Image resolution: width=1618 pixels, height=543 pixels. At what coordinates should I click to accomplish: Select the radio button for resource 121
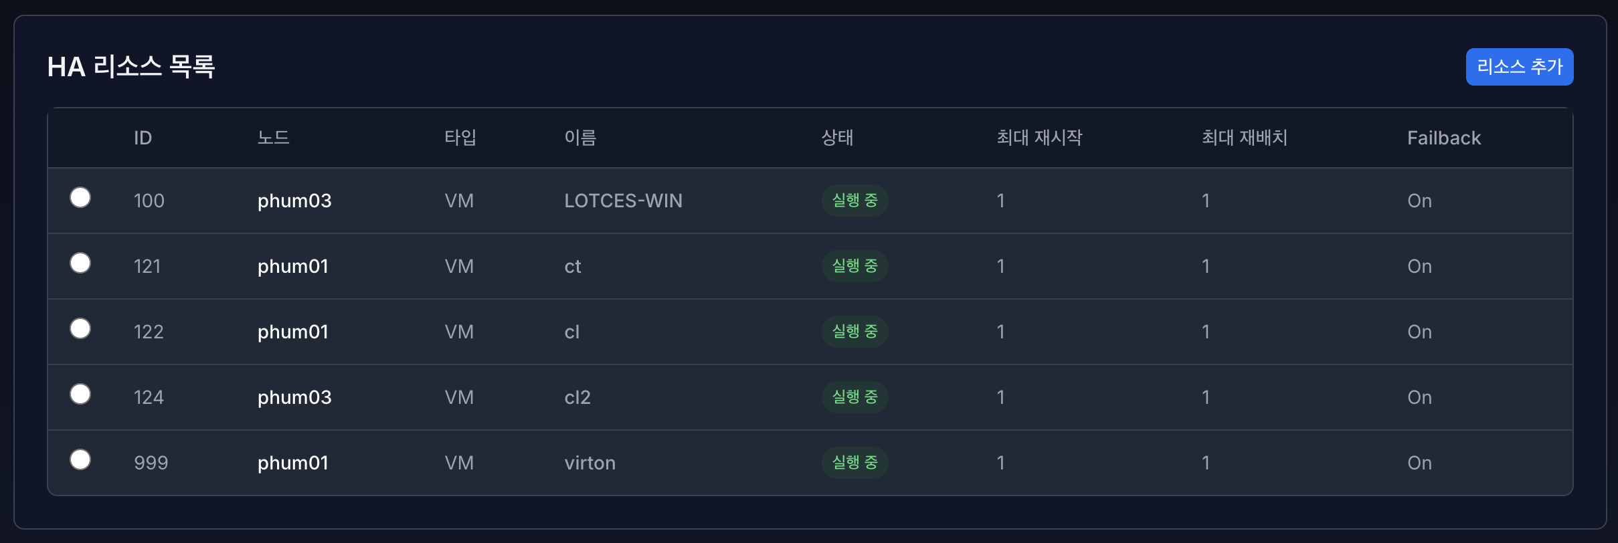(x=80, y=263)
